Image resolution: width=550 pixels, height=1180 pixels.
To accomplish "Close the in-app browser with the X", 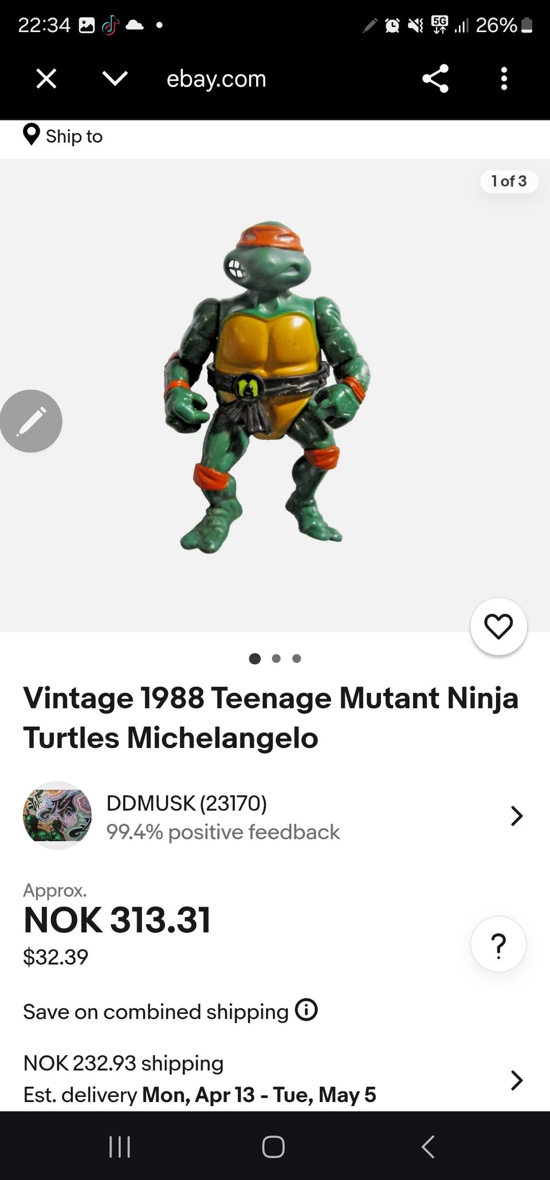I will (x=46, y=79).
